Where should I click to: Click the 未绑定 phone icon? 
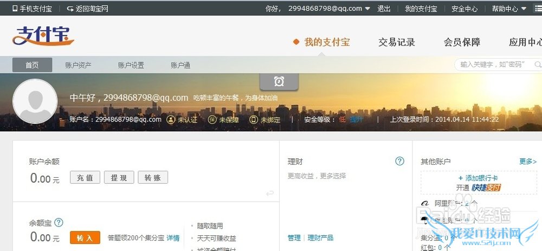[x=254, y=120]
